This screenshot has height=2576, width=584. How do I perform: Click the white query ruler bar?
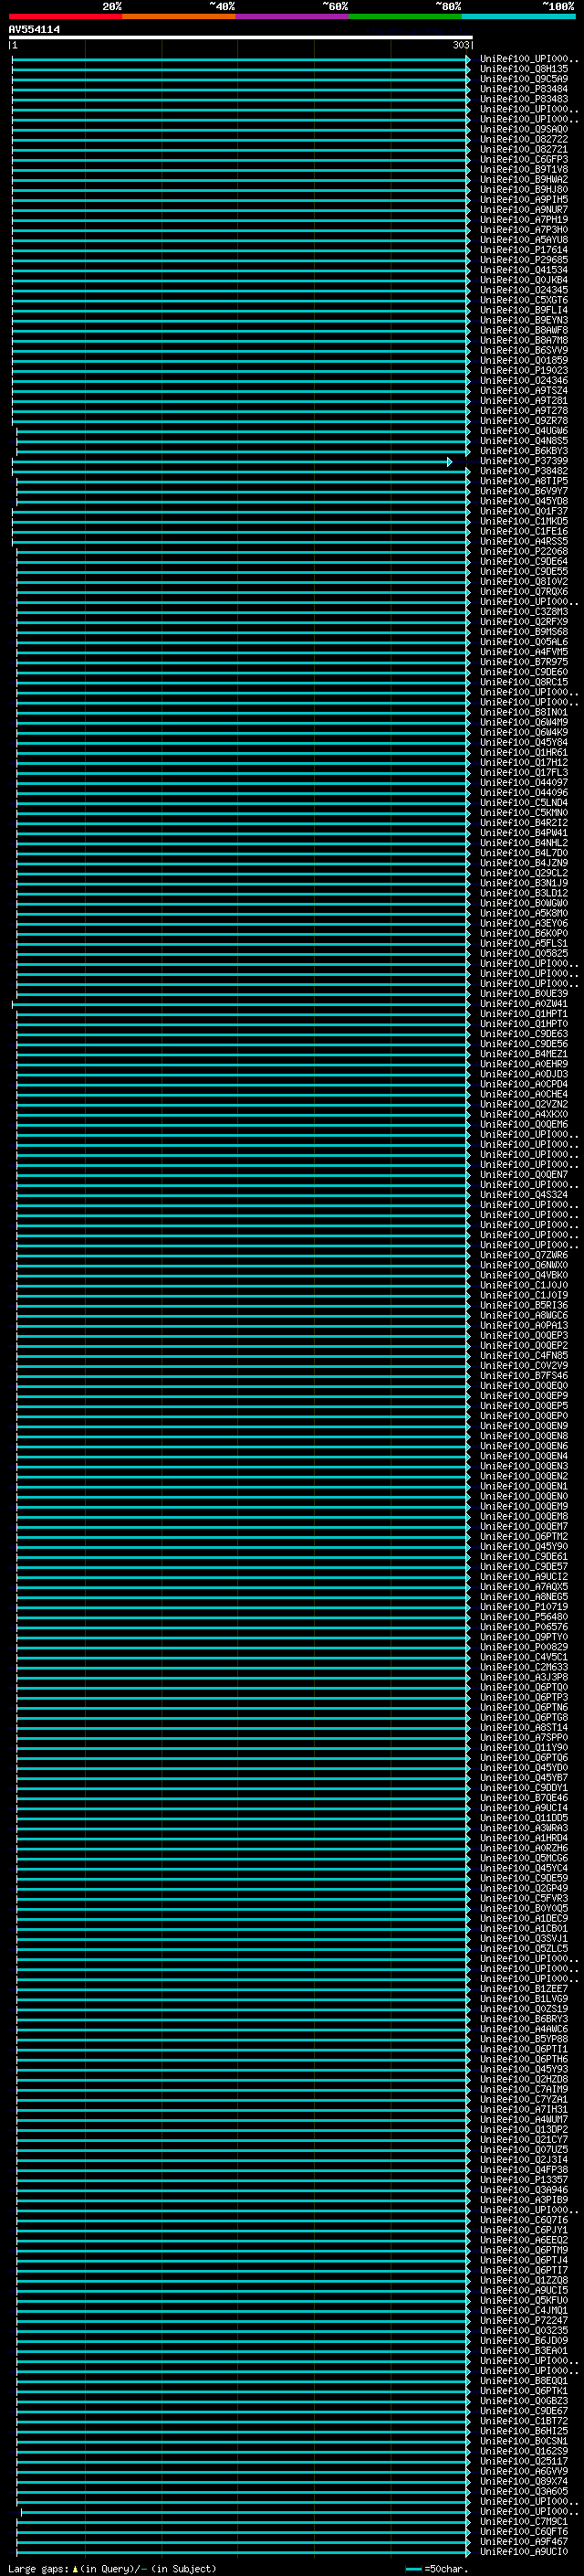[x=241, y=38]
